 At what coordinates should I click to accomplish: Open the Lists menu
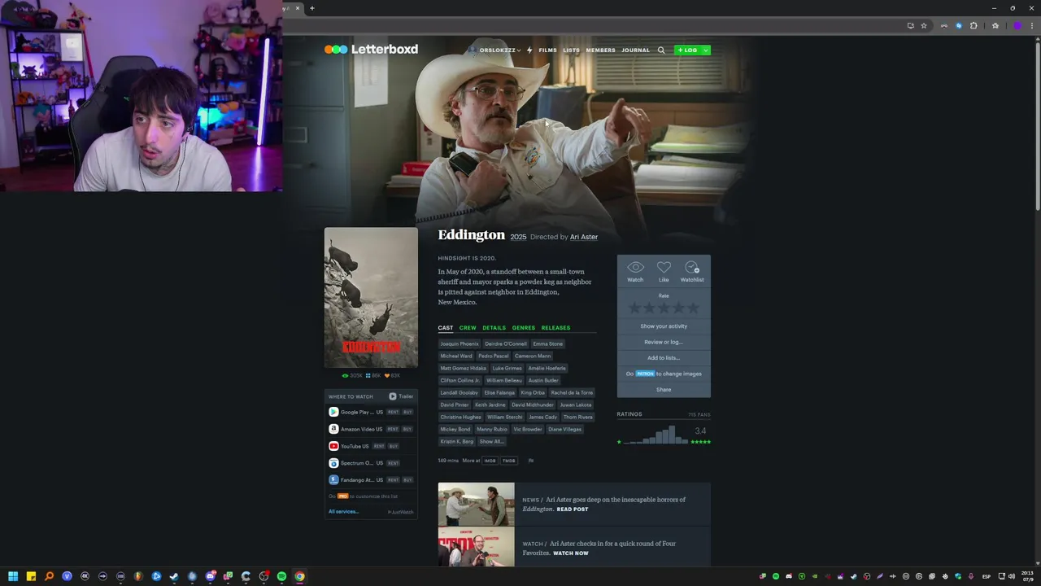pos(572,50)
